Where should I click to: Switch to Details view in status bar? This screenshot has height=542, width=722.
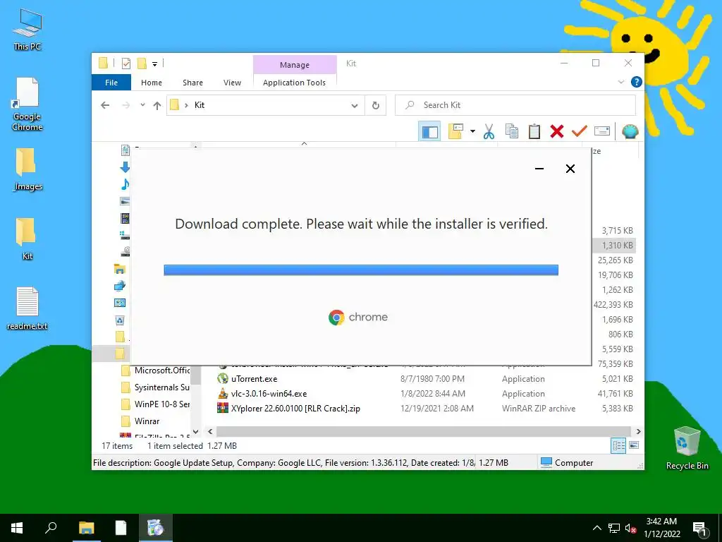click(618, 446)
